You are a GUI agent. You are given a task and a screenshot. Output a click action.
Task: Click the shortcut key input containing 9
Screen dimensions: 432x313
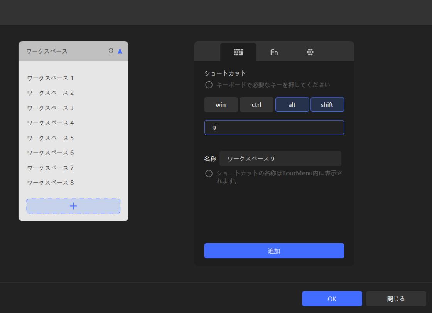274,128
